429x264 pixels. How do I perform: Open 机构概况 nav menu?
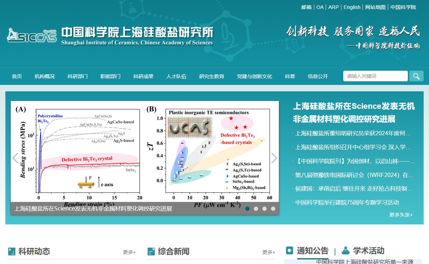pos(45,76)
